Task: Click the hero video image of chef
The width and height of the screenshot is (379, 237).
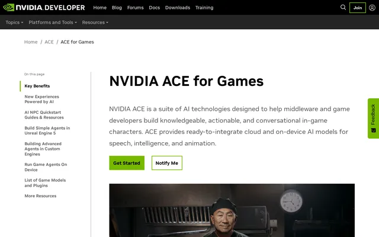Action: (232, 210)
